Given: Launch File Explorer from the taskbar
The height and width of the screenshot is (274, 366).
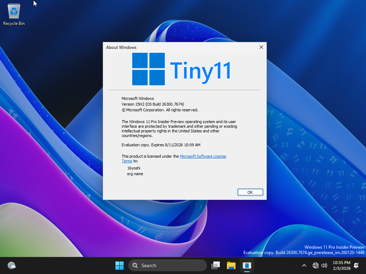Looking at the screenshot, I should (x=231, y=265).
